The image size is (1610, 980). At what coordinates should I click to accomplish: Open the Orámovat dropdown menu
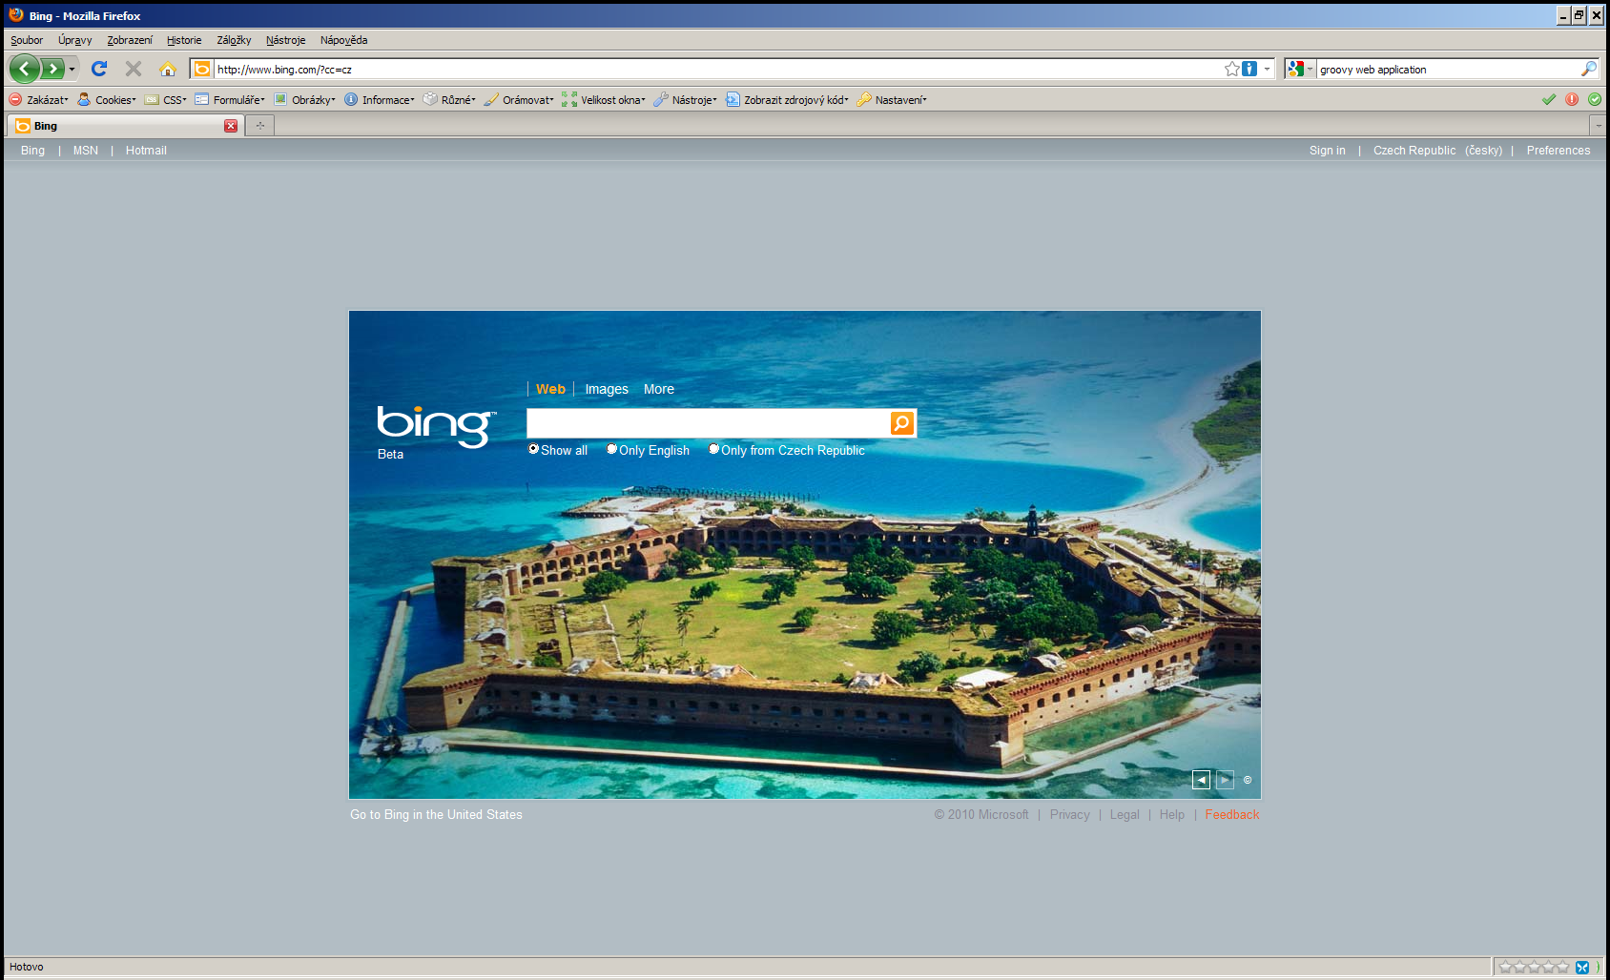pos(520,99)
